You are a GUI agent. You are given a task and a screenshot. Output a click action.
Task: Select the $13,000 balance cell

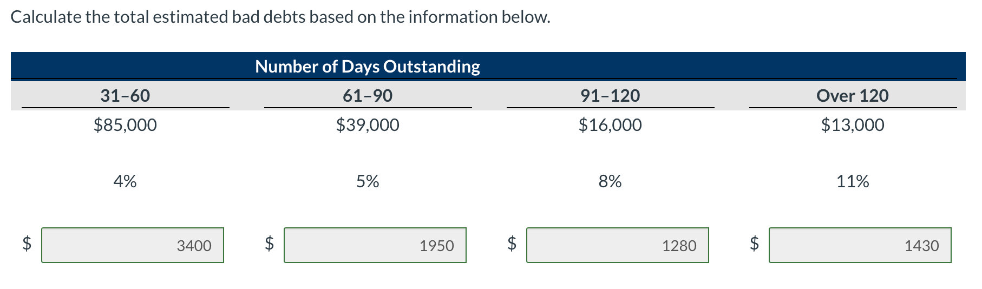(x=853, y=125)
